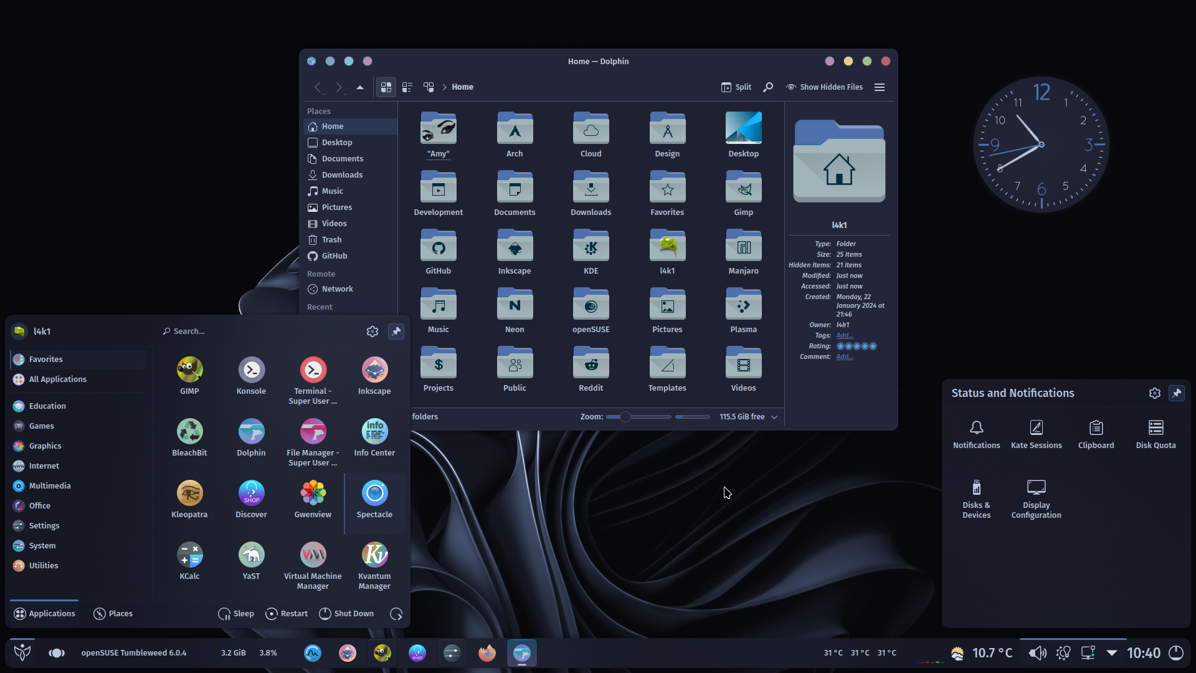Launch BleachBit from the launcher
This screenshot has width=1196, height=673.
tap(189, 437)
